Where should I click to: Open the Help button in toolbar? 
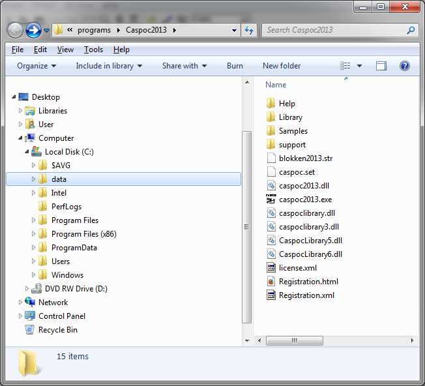coord(404,66)
